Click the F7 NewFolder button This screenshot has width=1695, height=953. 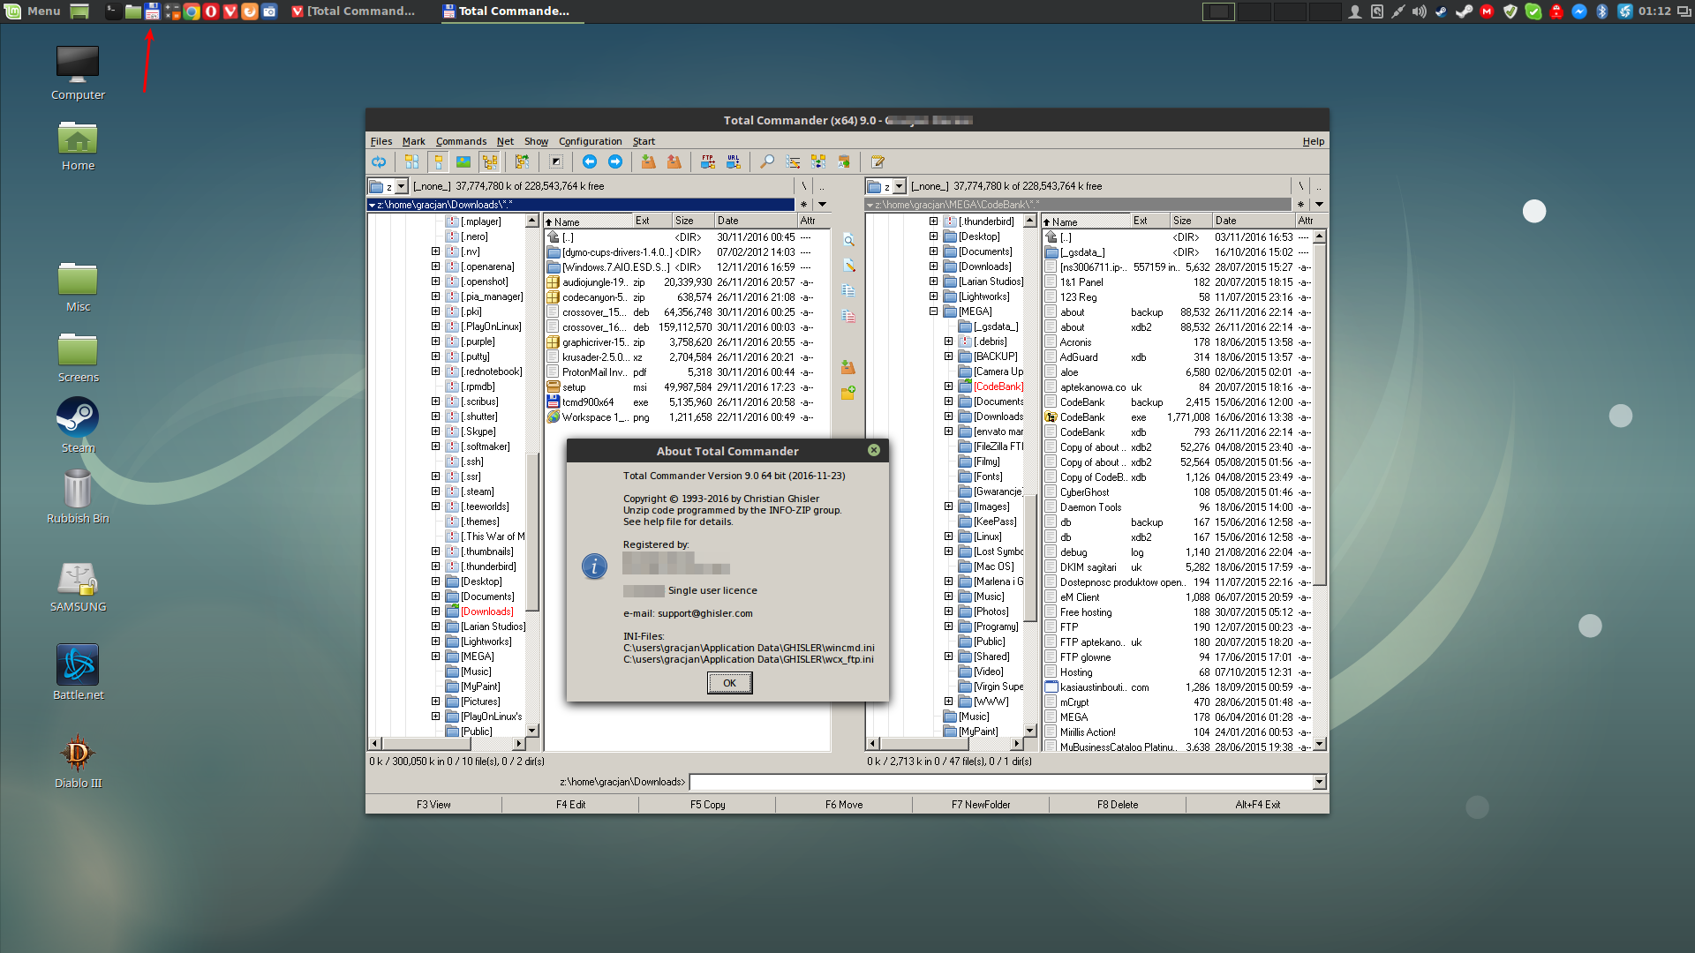(981, 805)
